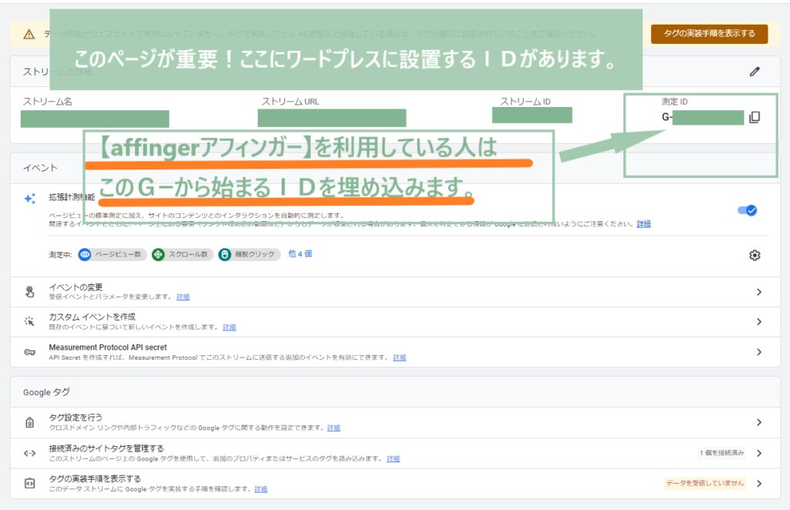The width and height of the screenshot is (790, 510).
Task: Click the pencil icon to edit stream details
Action: [x=755, y=72]
